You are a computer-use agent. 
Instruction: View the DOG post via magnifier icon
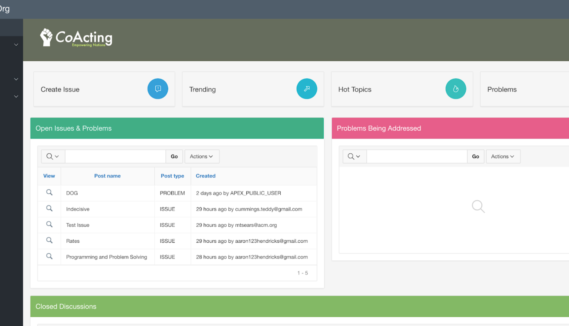point(49,193)
